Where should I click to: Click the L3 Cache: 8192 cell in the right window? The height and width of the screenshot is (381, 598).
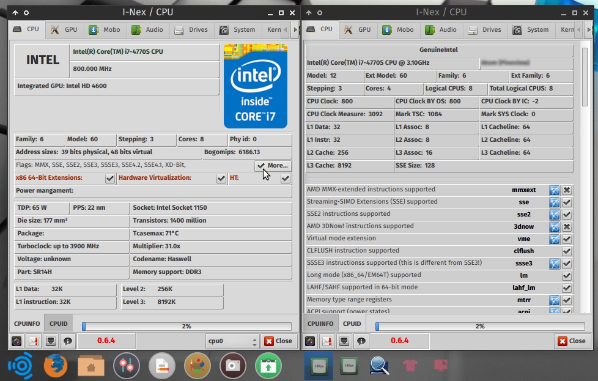click(x=349, y=166)
